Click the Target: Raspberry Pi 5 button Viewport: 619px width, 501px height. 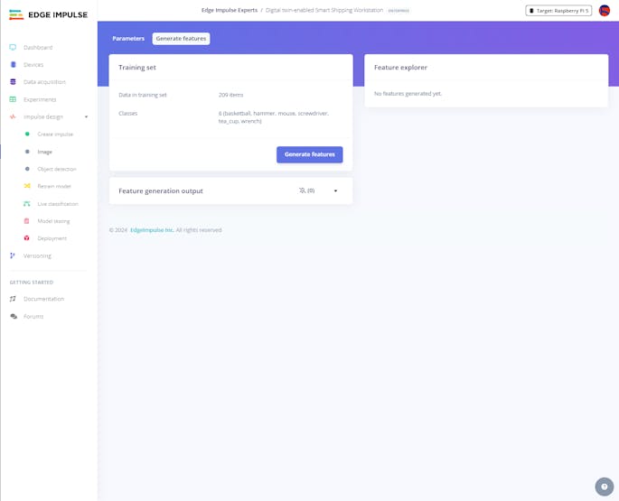click(558, 11)
